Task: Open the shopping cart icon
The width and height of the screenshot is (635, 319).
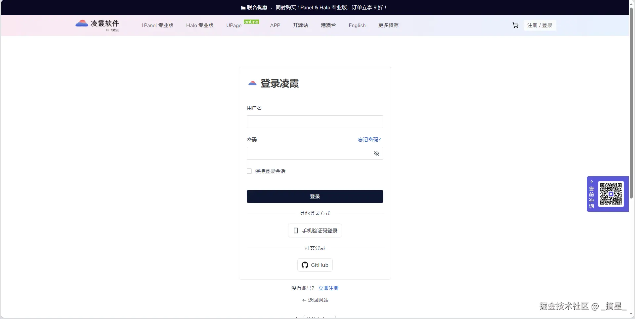Action: [x=515, y=25]
